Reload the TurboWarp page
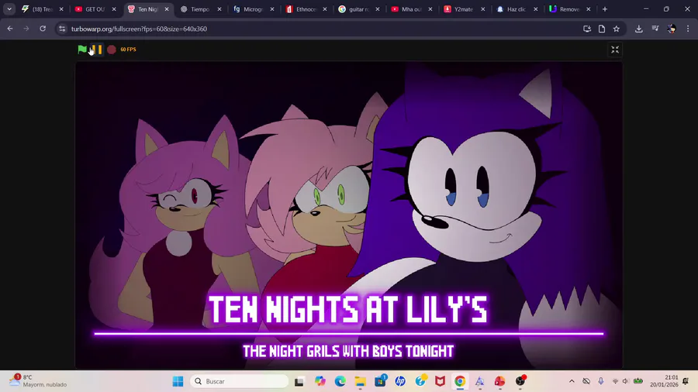This screenshot has height=392, width=698. [43, 29]
